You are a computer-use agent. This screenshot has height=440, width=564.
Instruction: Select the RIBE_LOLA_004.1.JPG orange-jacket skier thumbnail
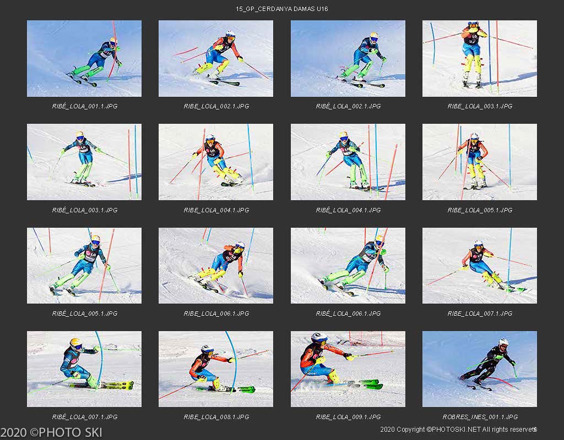coord(216,162)
